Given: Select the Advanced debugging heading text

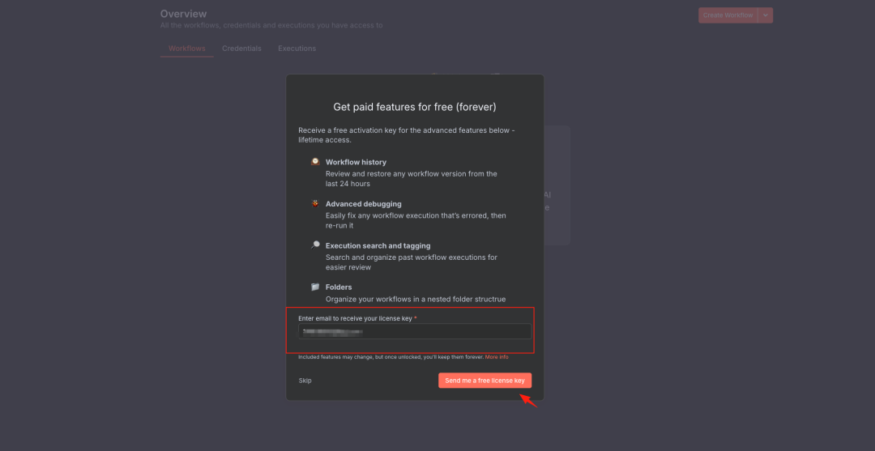Looking at the screenshot, I should pyautogui.click(x=364, y=204).
